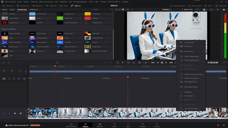The height and width of the screenshot is (128, 228).
Task: Click the bypass color grades icon in viewer
Action: 218,10
